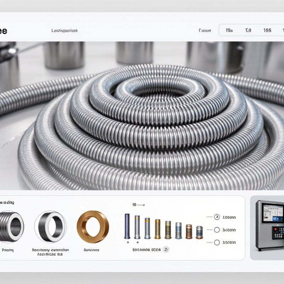Select the first segment left of '1.0'
Image resolution: width=284 pixels, height=284 pixels.
229,30
